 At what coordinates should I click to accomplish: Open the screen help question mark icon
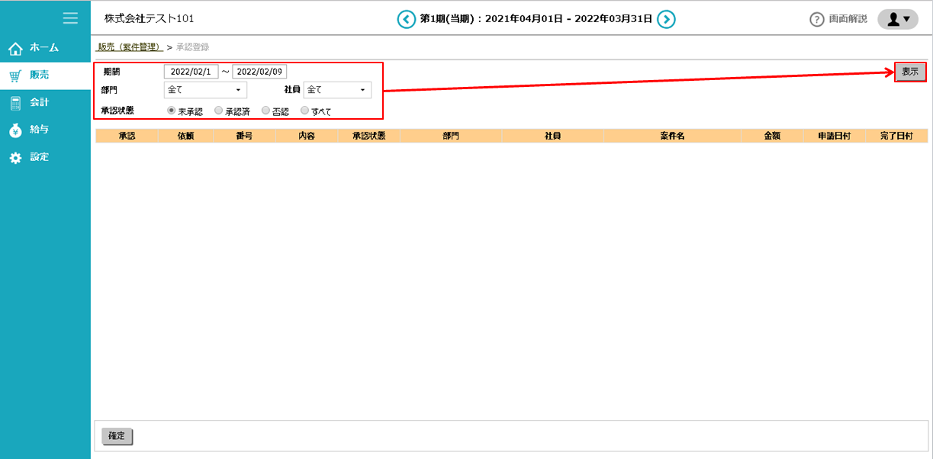(x=817, y=20)
